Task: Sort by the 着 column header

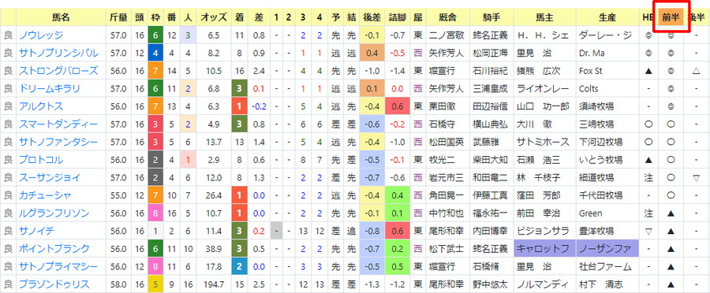Action: coord(240,17)
